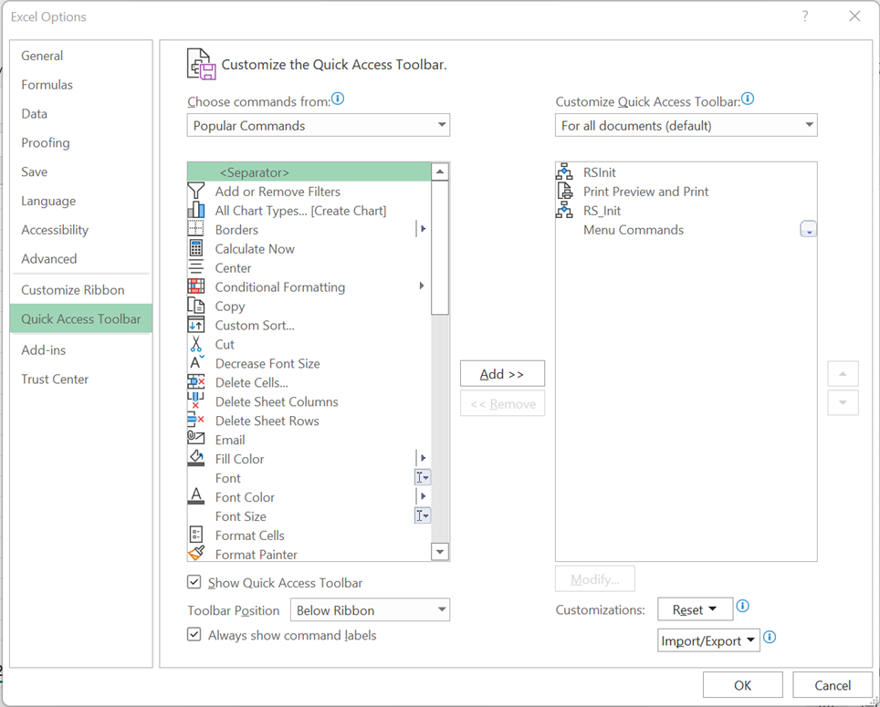Viewport: 880px width, 707px height.
Task: Open the Trust Center category
Action: [55, 379]
